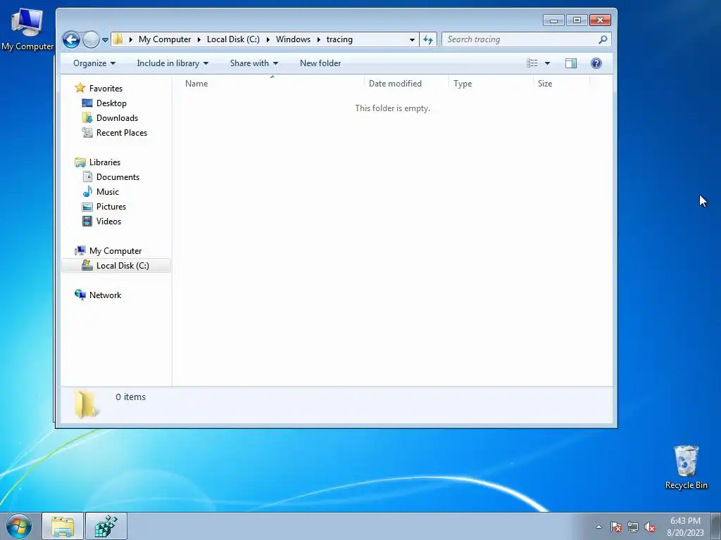Click the Local Disk drive icon

(87, 265)
